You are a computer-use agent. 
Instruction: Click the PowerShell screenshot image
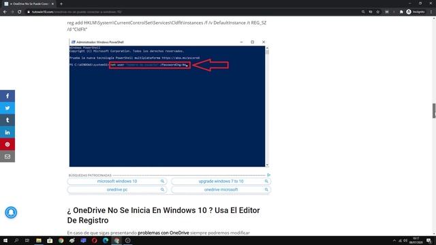coord(169,103)
